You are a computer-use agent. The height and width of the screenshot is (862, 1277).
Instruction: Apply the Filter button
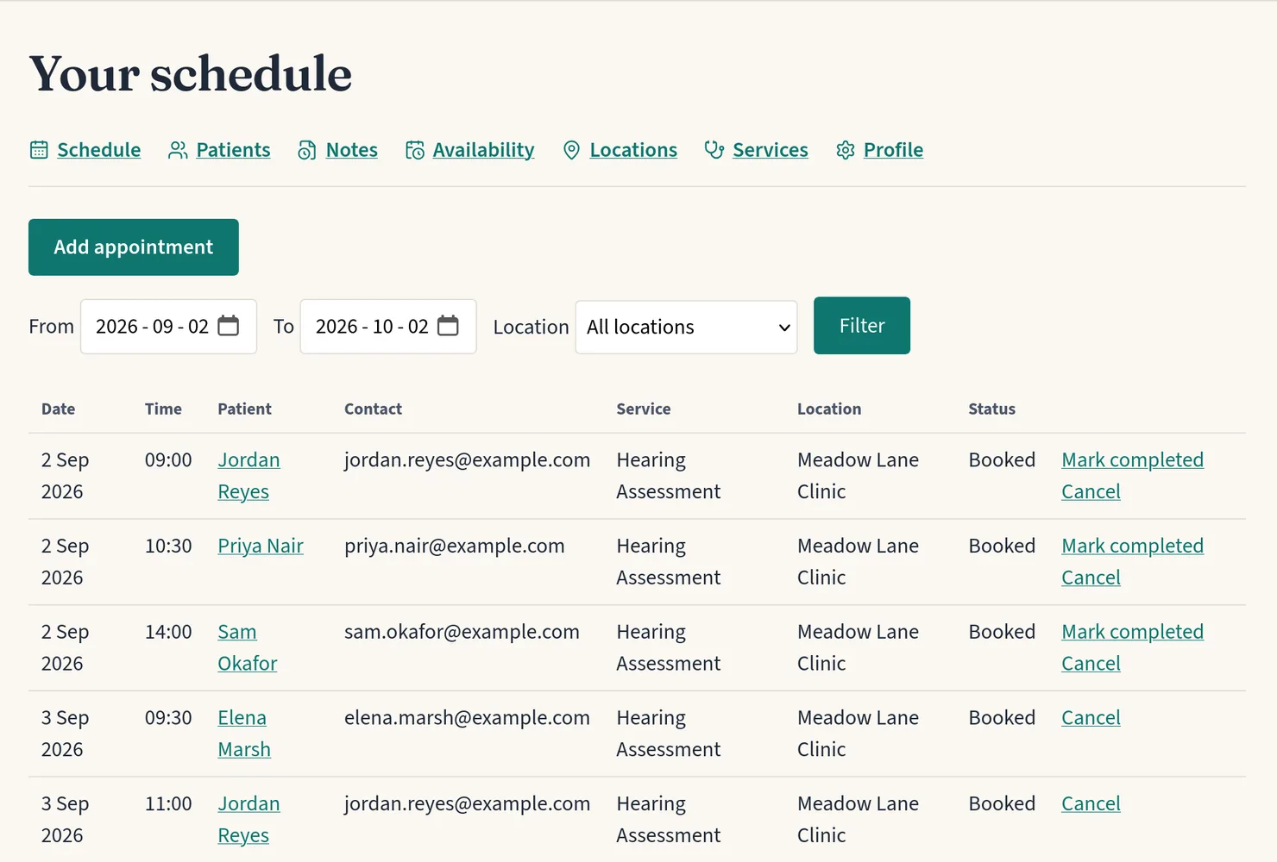point(862,326)
